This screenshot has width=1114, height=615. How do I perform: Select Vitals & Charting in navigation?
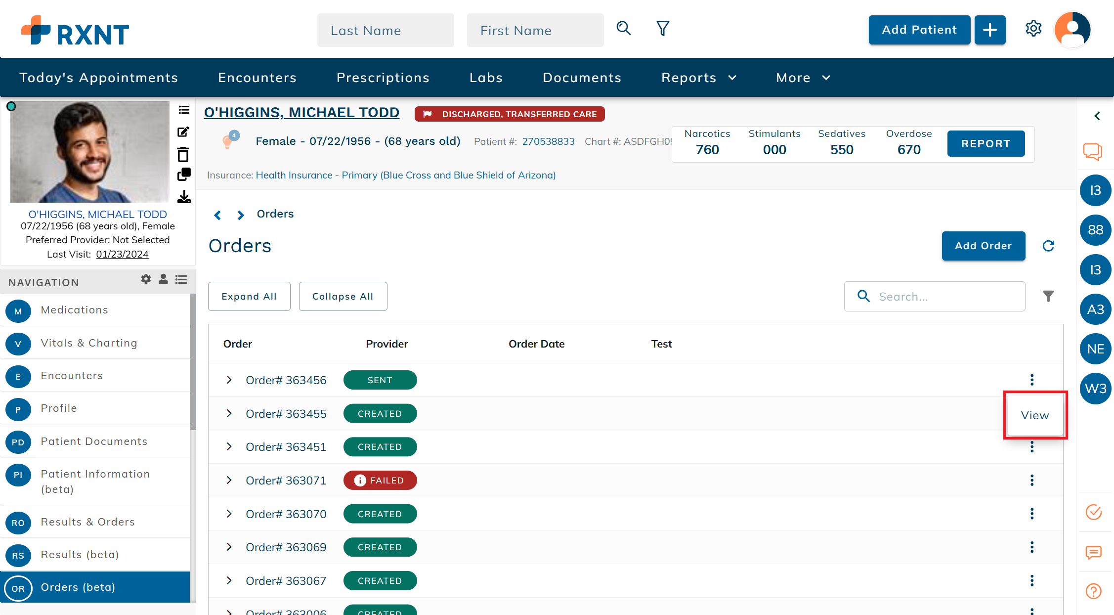tap(95, 343)
